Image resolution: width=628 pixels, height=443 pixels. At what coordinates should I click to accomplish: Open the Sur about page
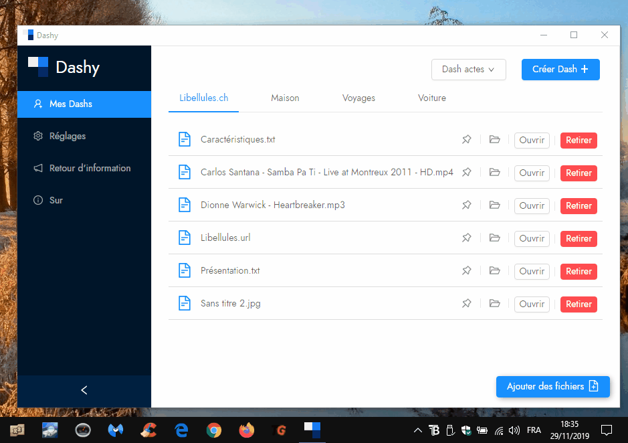(84, 200)
